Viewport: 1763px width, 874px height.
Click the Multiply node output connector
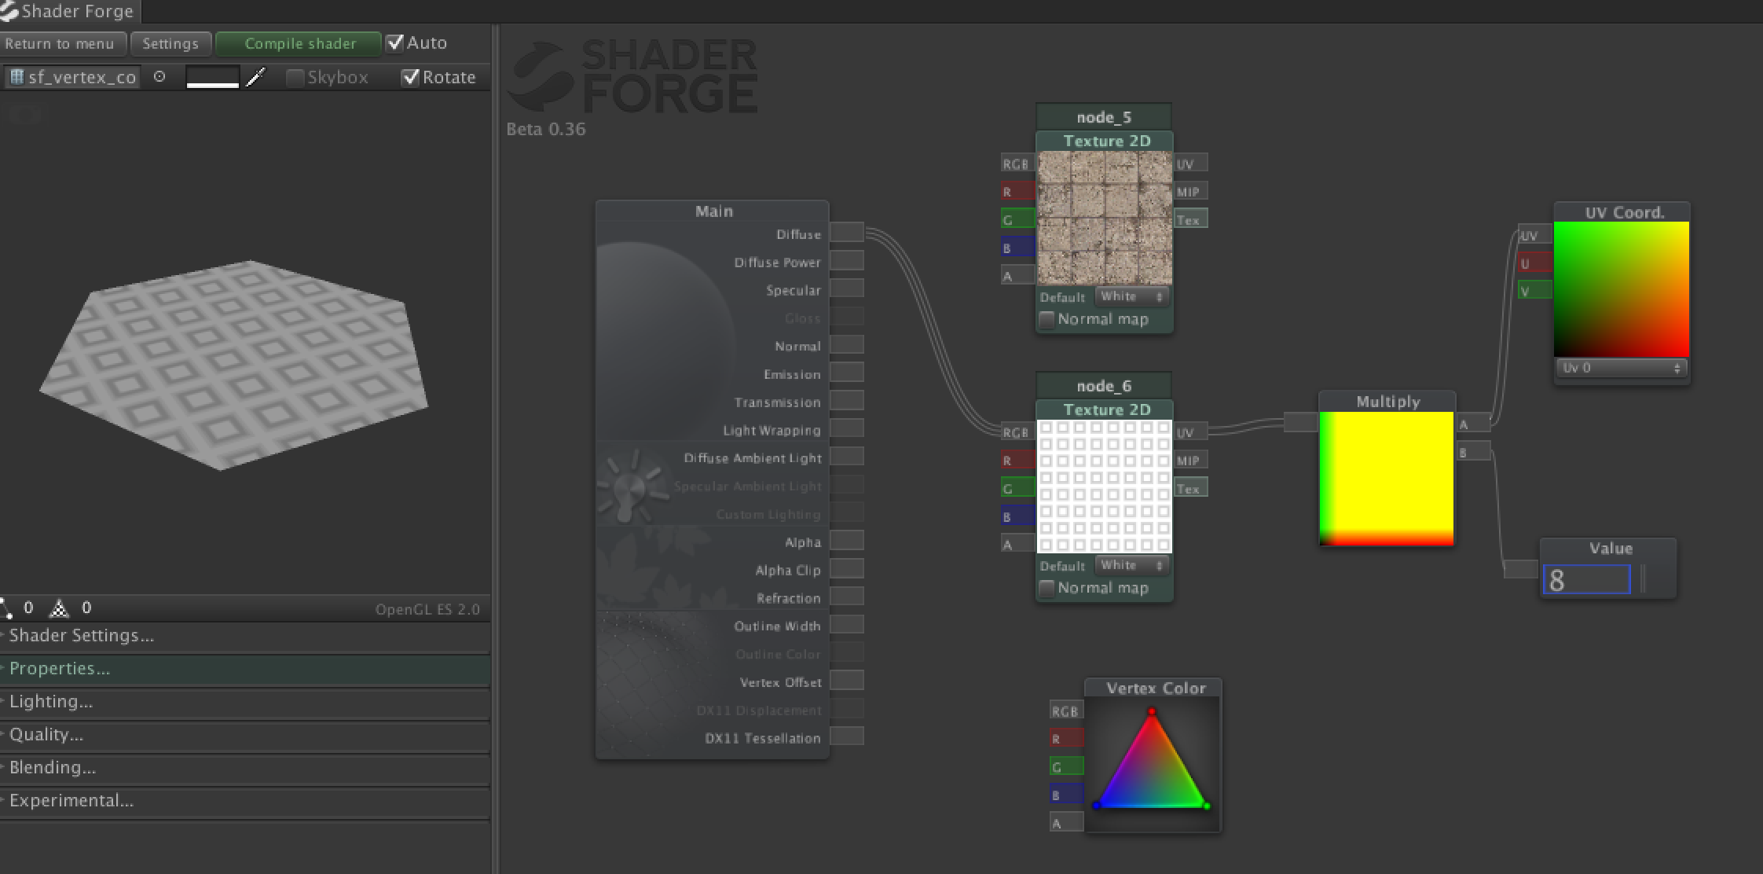point(1301,422)
